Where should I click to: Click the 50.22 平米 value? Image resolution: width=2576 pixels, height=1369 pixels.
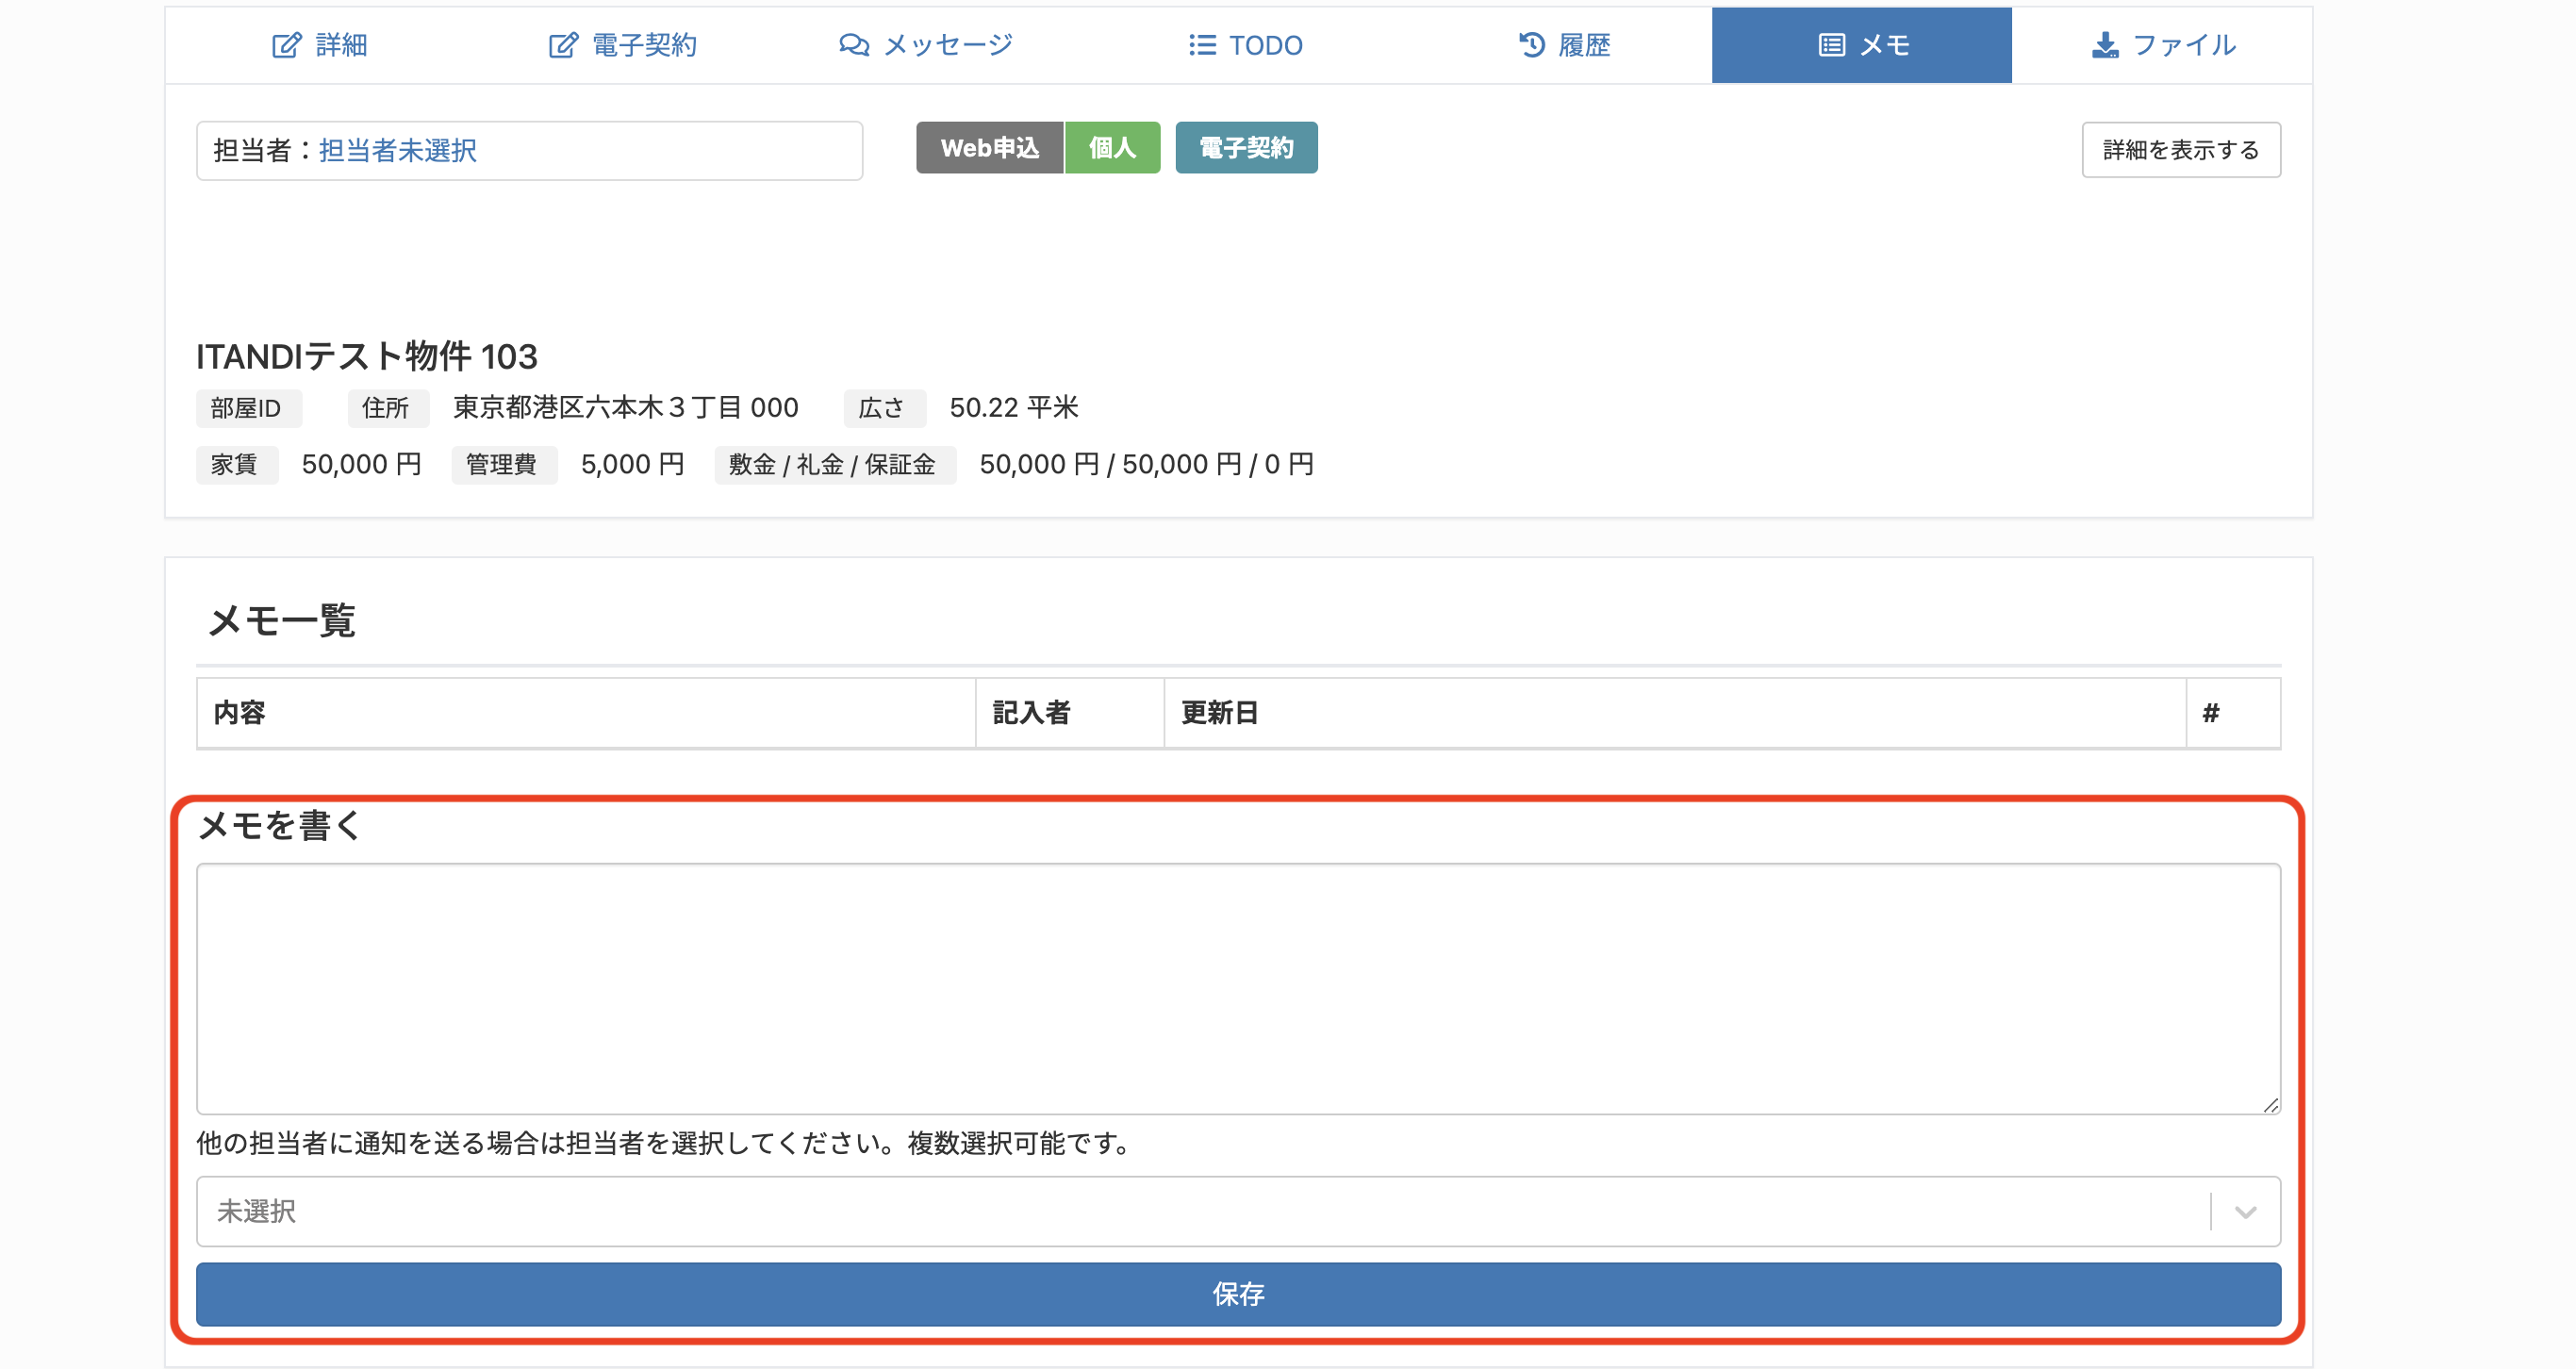click(x=1014, y=408)
